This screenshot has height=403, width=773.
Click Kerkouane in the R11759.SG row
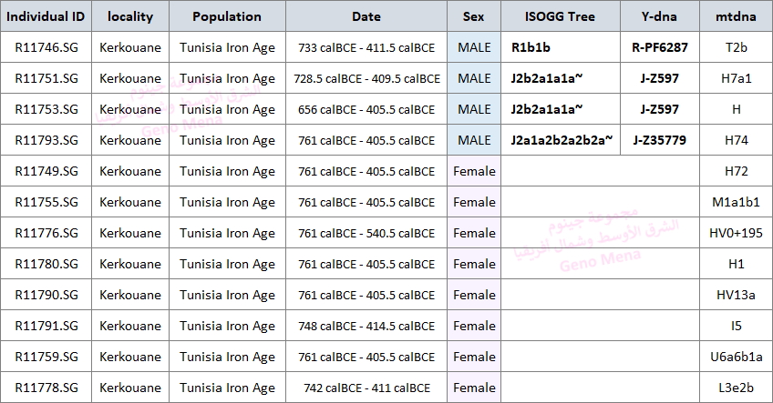point(130,357)
